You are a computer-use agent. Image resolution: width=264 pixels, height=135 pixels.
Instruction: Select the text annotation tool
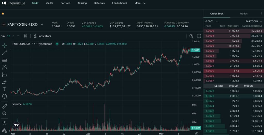5,89
